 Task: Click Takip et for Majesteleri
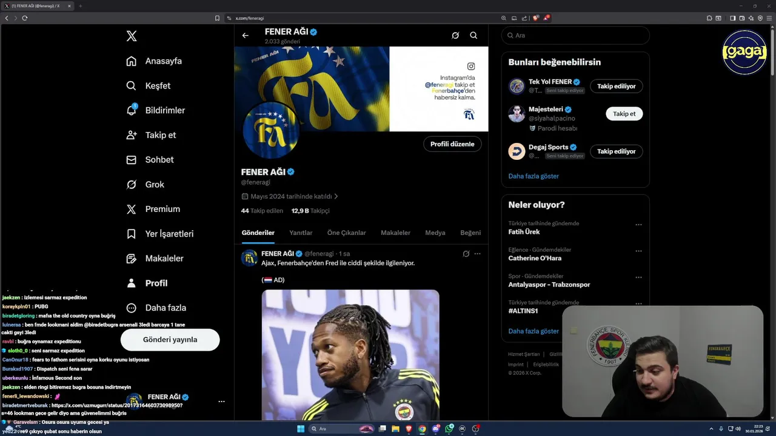(624, 114)
